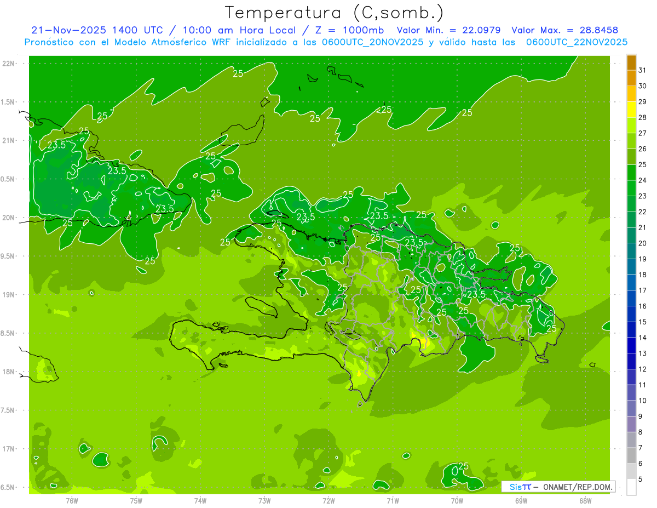This screenshot has width=657, height=508.
Task: Click the 75W longitude axis label
Action: [136, 501]
